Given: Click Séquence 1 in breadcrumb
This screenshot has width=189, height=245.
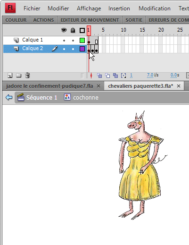Looking at the screenshot, I should 41,98.
